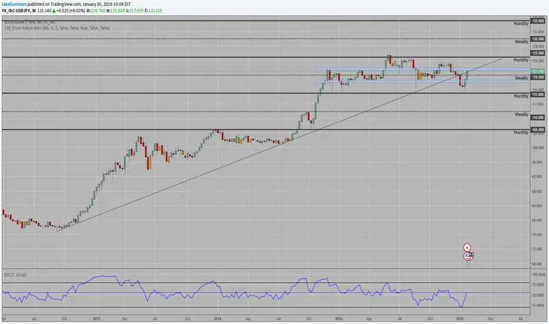
Task: Click the 2016 label on time axis
Action: 459,319
